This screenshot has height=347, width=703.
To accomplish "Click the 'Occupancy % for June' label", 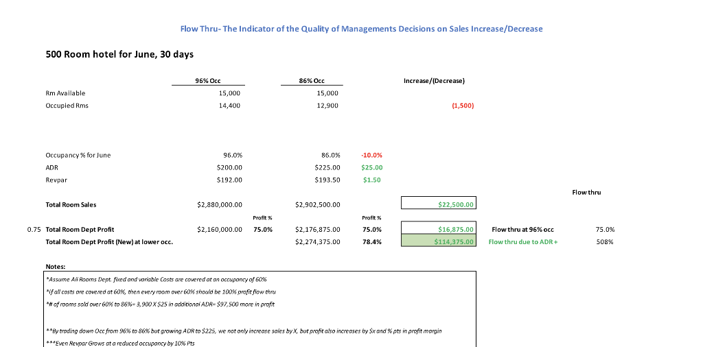I will click(78, 156).
